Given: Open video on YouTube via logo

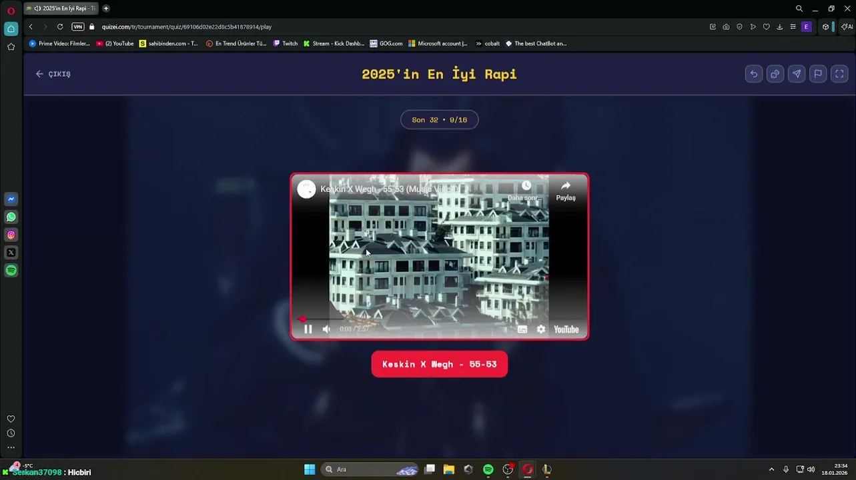Looking at the screenshot, I should coord(566,329).
